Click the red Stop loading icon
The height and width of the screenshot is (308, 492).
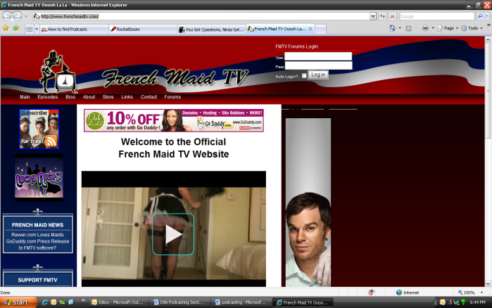392,16
